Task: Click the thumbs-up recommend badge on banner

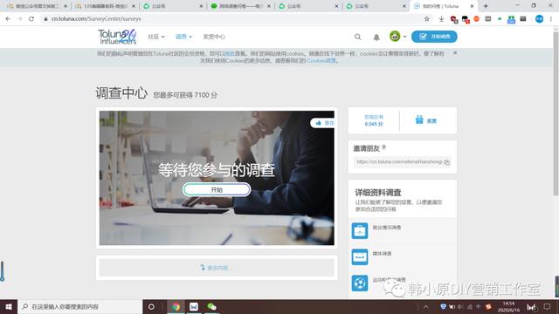Action: tap(322, 123)
